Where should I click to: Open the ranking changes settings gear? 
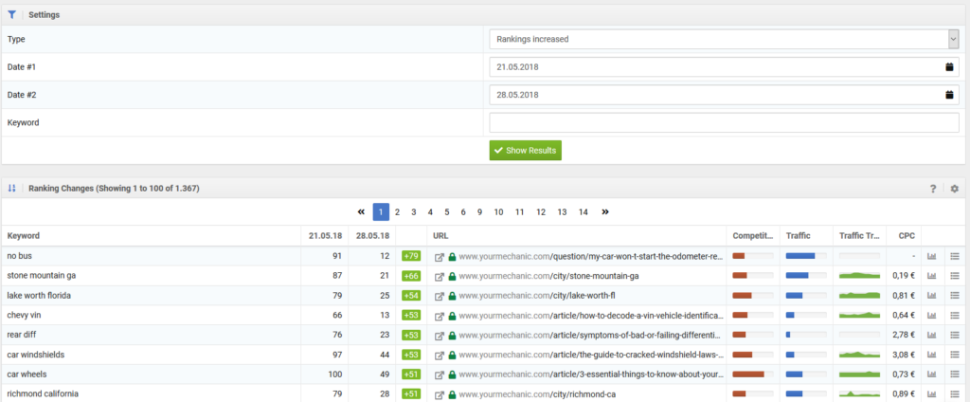click(954, 189)
